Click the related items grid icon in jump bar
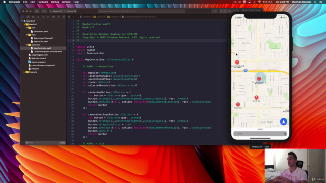Screen dimensions: 326x183 pos(69,17)
